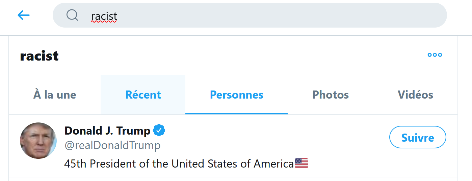Viewport: 472px width, 181px height.
Task: Click the bold racist results heading
Action: [x=39, y=56]
